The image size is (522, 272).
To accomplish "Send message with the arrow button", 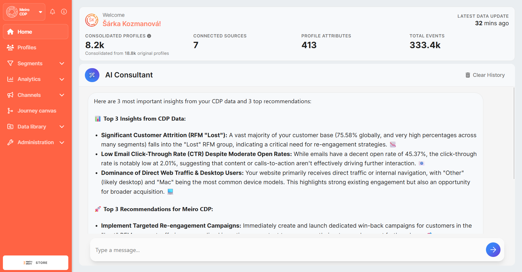I will [x=493, y=250].
